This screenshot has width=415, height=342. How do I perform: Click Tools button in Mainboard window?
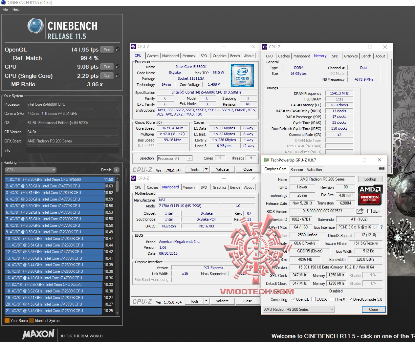pos(194,301)
